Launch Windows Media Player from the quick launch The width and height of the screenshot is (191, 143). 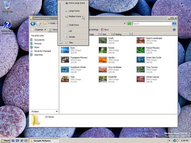point(26,140)
